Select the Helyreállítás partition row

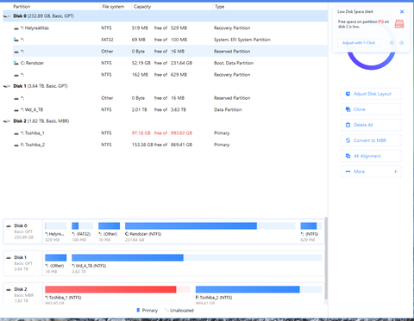170,28
